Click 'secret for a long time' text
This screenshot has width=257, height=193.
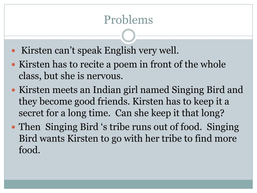[x=65, y=113]
